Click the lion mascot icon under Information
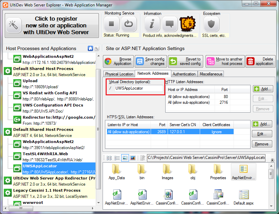 [188, 24]
